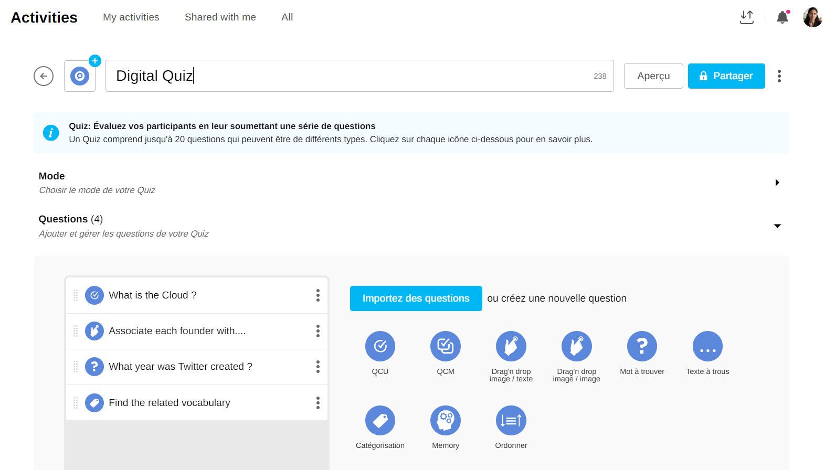Select the Drag'n drop image / texte type

point(511,346)
